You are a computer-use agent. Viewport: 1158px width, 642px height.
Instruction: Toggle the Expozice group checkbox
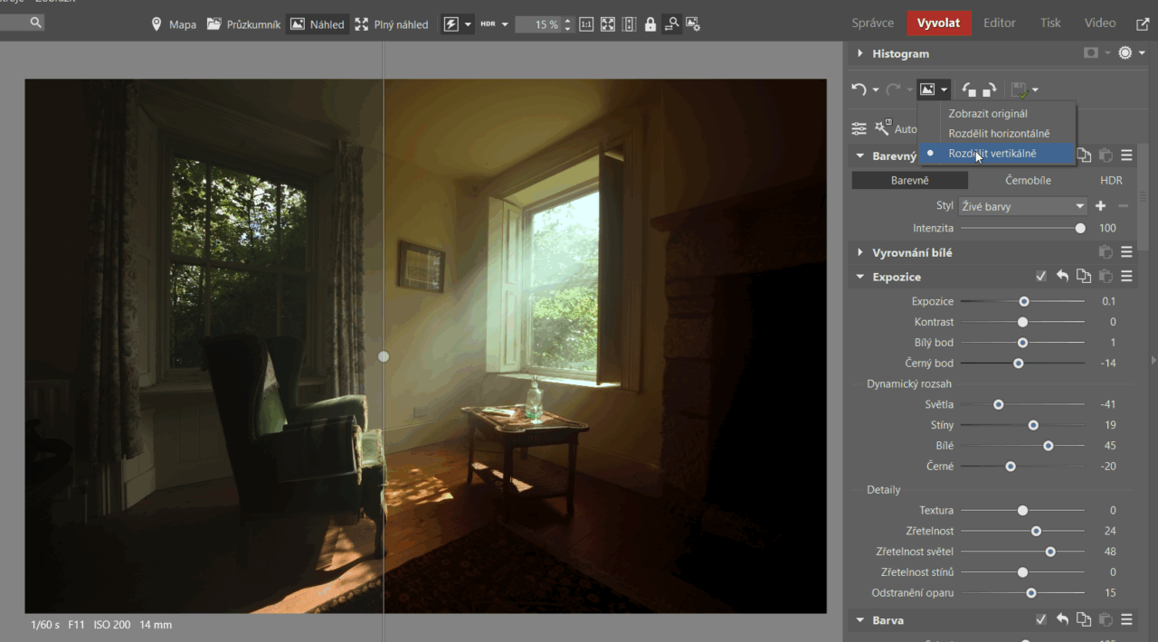point(1041,277)
